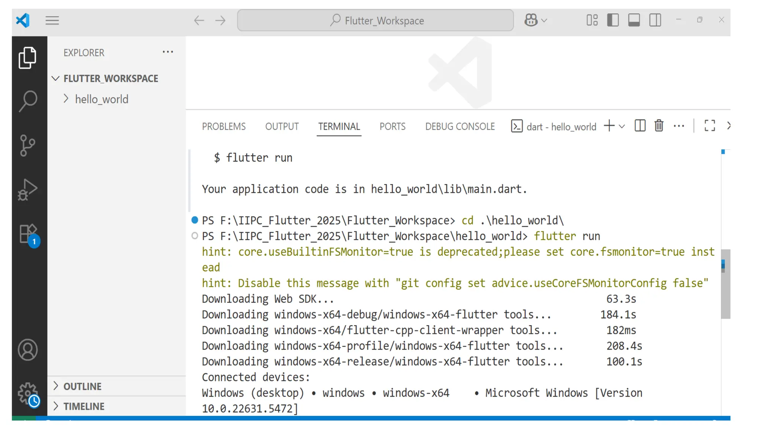
Task: Expand the hello_world folder
Action: pyautogui.click(x=101, y=99)
